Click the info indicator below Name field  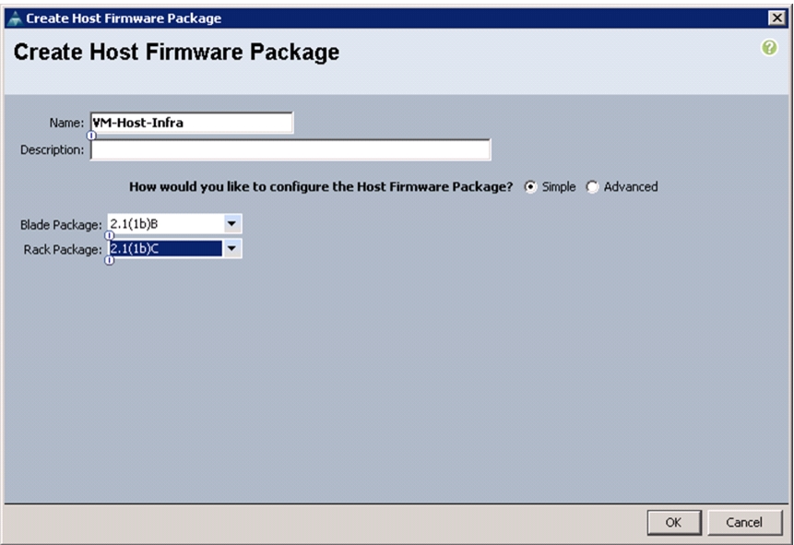(x=91, y=136)
